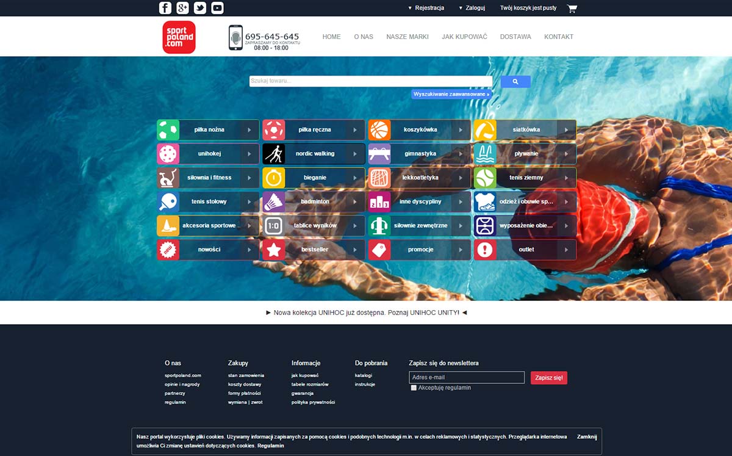The image size is (732, 456).
Task: Click the magnifier search button
Action: [515, 82]
